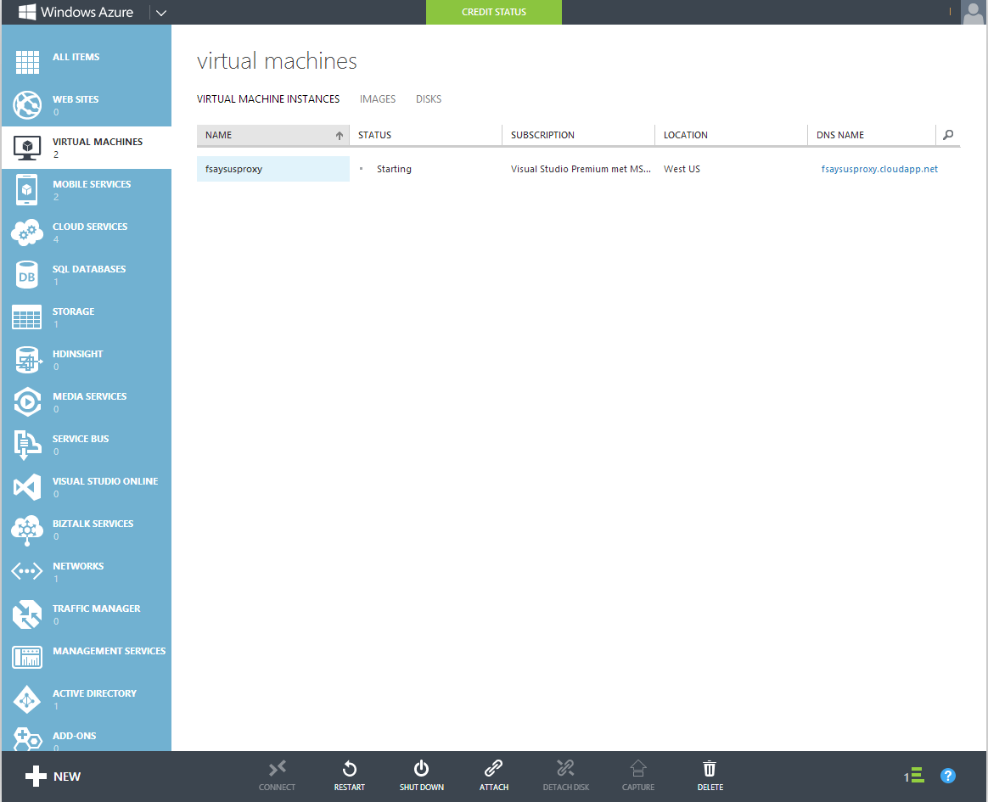Open the Active Directory diamond icon
The width and height of the screenshot is (988, 802).
[x=27, y=699]
